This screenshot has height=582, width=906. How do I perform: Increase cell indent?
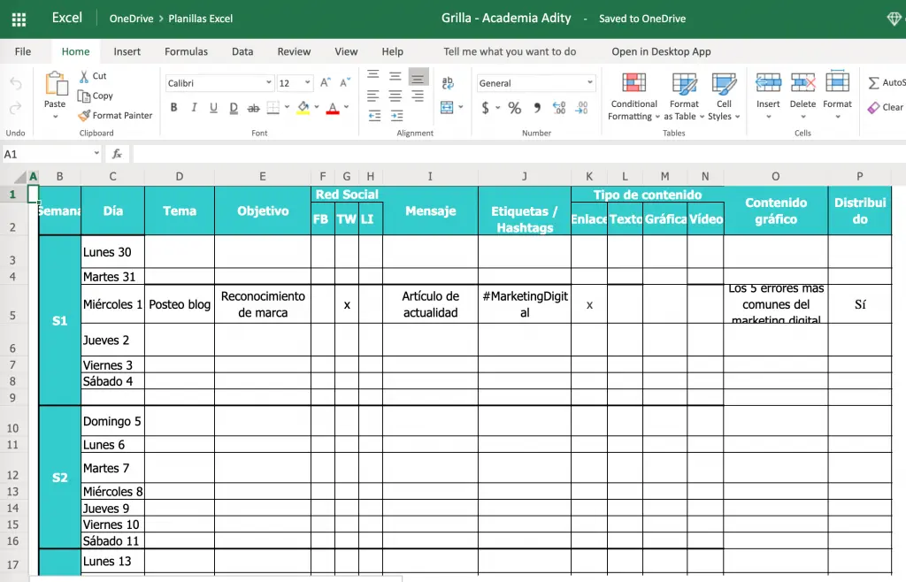point(397,116)
